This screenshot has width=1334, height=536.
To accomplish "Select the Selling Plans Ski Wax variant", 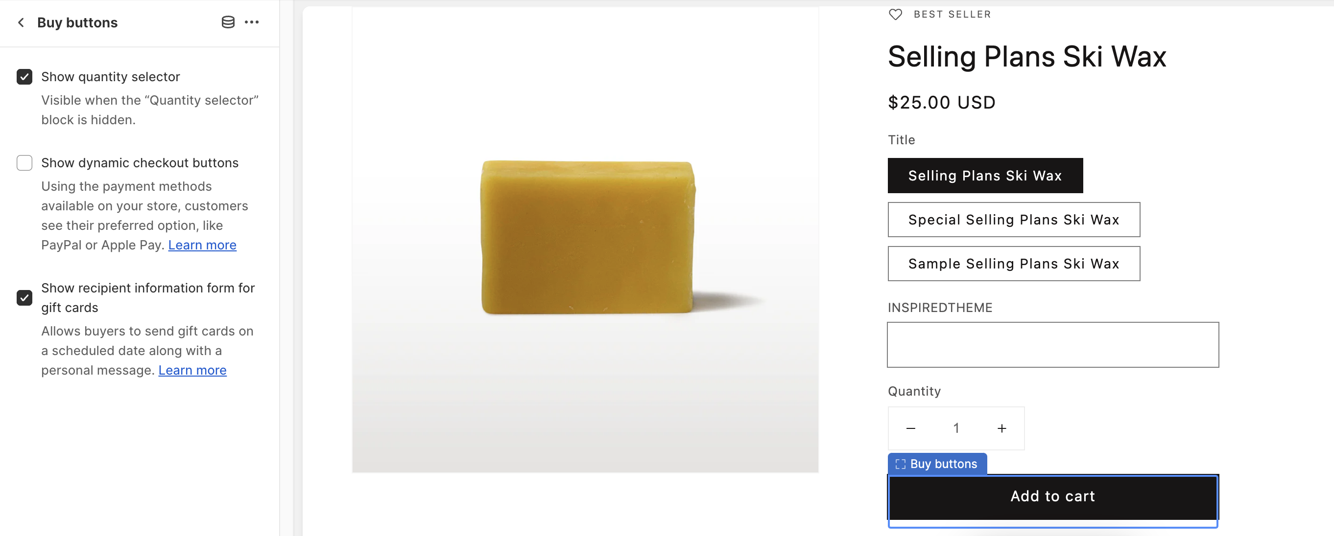I will coord(985,176).
